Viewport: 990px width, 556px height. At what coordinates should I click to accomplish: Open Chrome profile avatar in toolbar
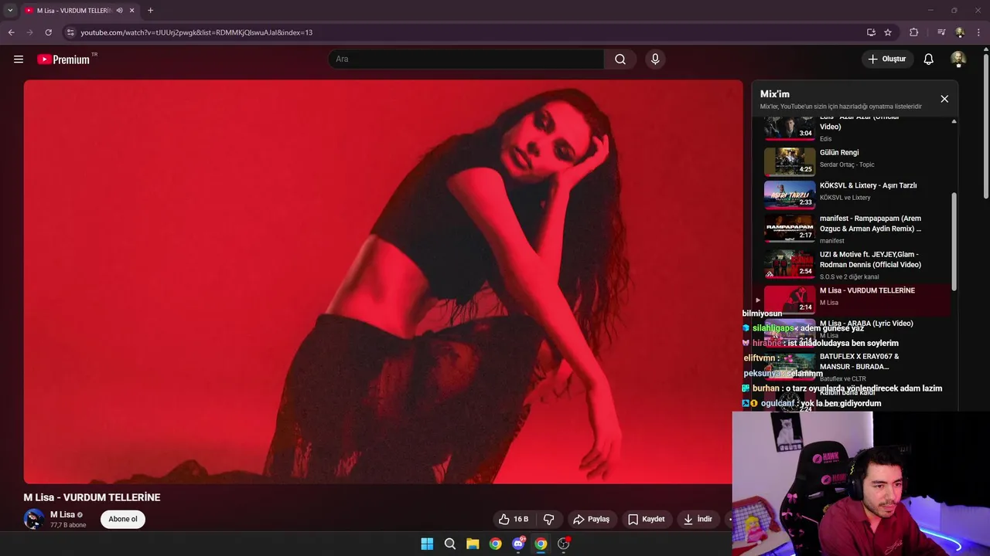point(960,32)
